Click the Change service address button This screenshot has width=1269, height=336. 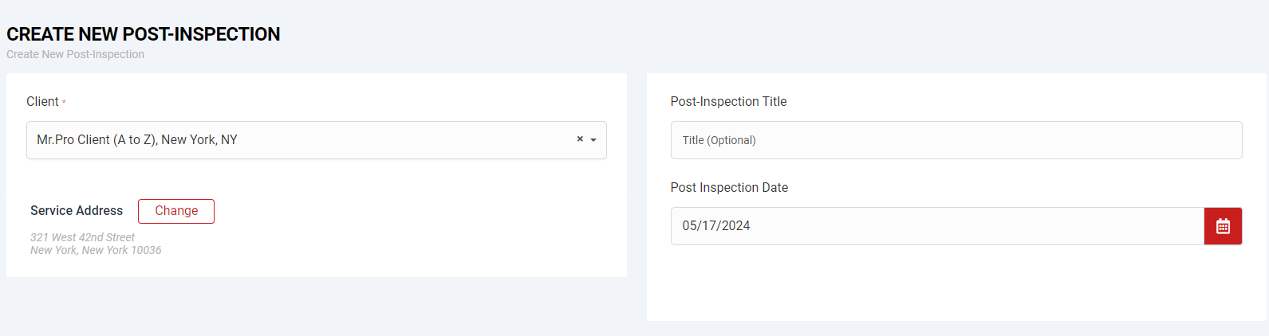(x=176, y=211)
